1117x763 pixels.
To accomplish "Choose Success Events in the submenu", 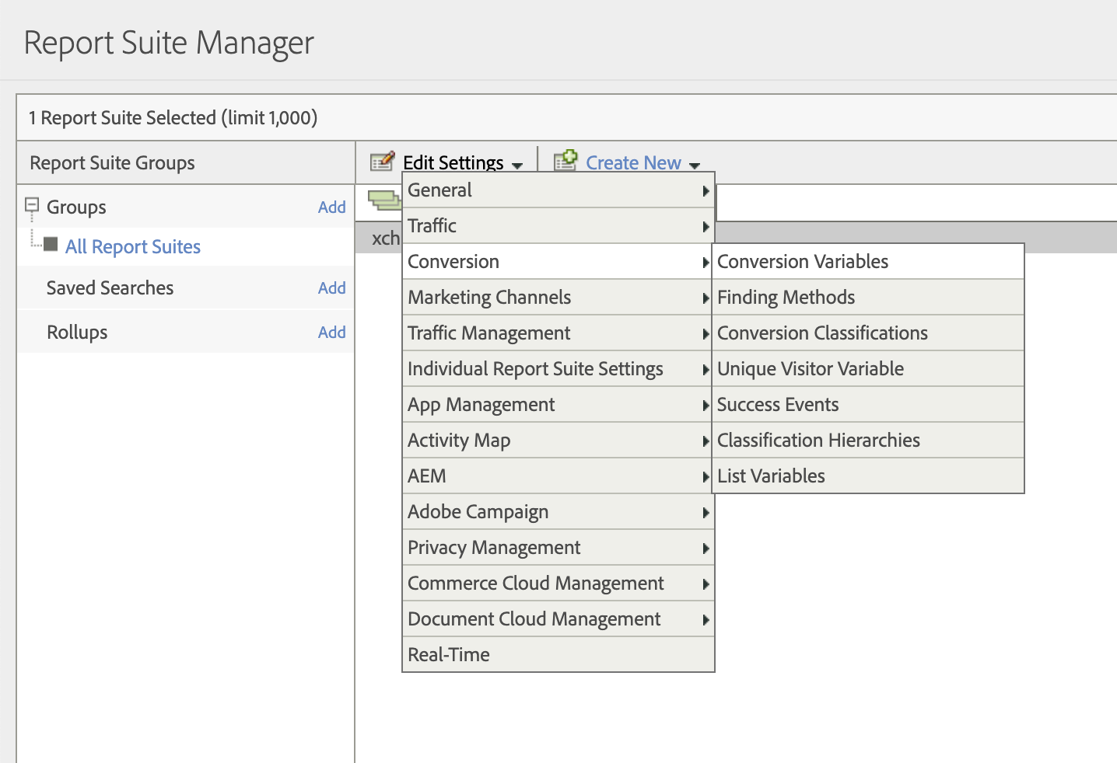I will [777, 405].
